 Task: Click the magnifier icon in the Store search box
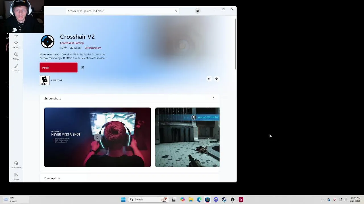click(176, 11)
